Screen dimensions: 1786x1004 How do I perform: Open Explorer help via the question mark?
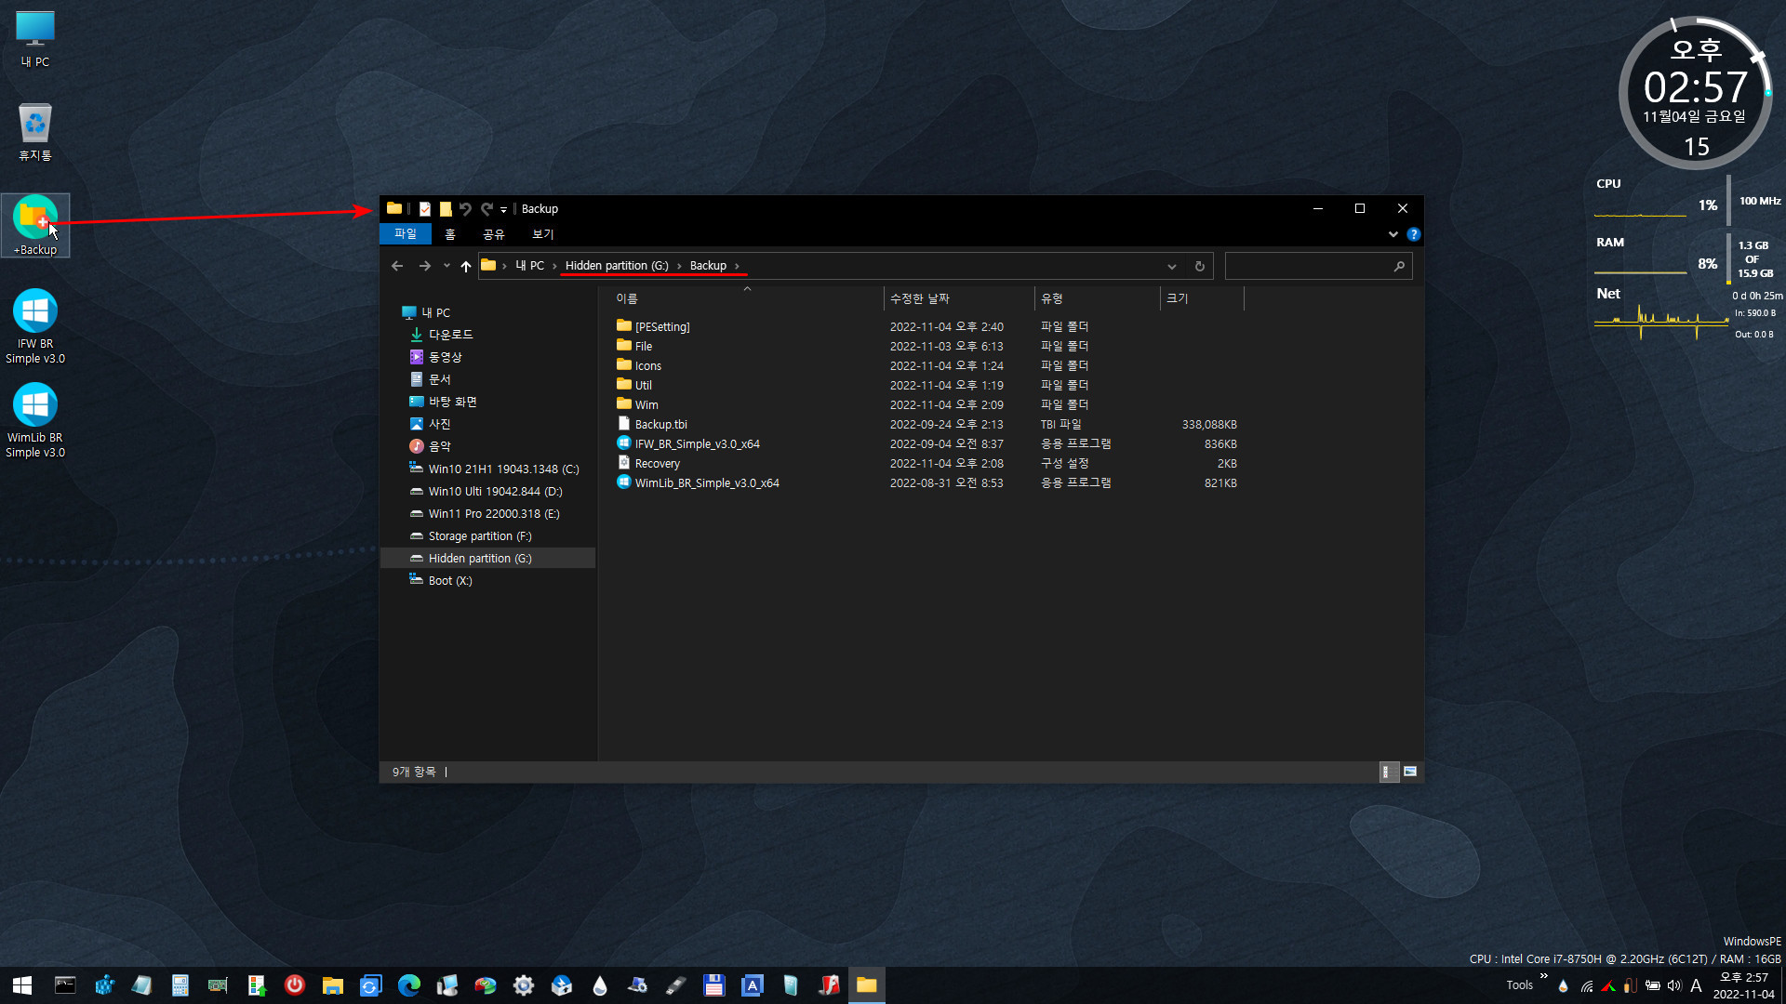pos(1413,234)
